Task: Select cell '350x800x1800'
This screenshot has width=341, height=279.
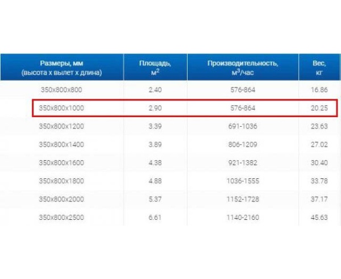Action: tap(61, 181)
